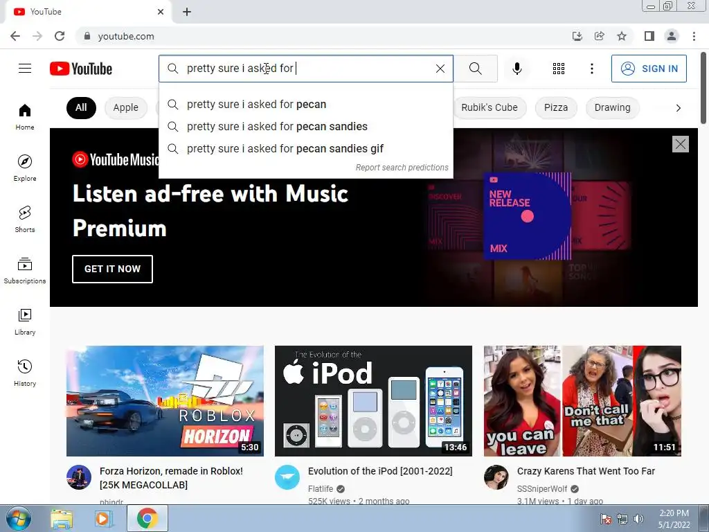This screenshot has height=532, width=709.
Task: Open Flatlife channel name
Action: pyautogui.click(x=321, y=488)
